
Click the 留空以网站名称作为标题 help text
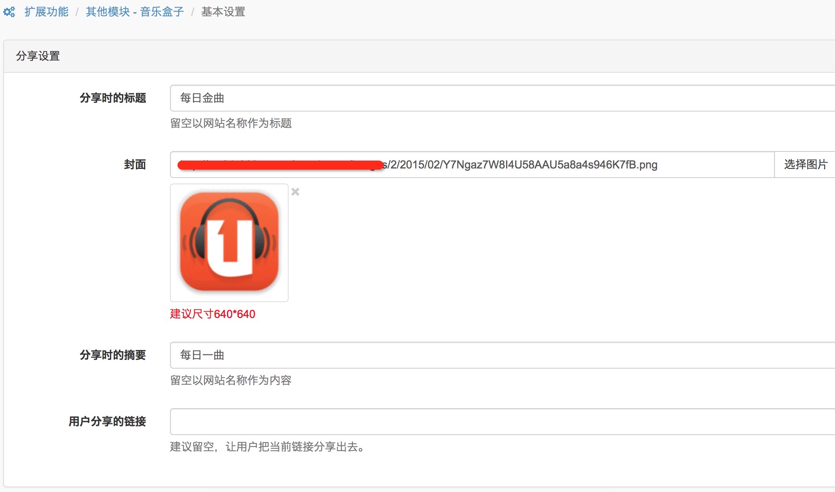[x=231, y=123]
